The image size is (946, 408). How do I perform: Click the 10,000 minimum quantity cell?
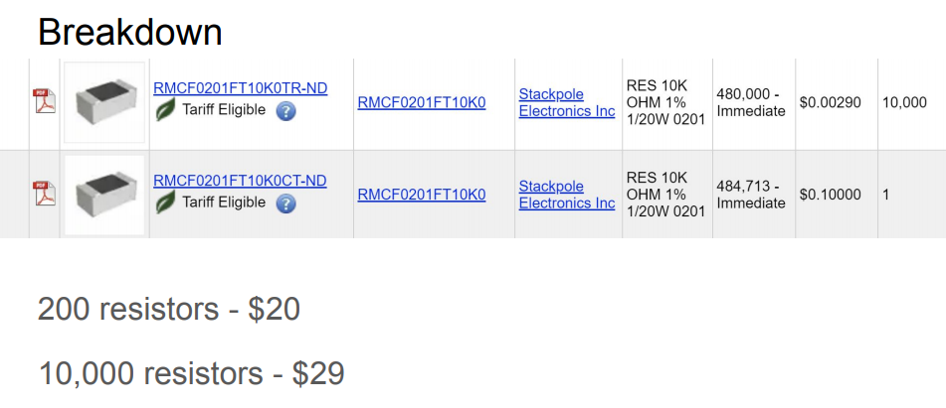point(904,102)
